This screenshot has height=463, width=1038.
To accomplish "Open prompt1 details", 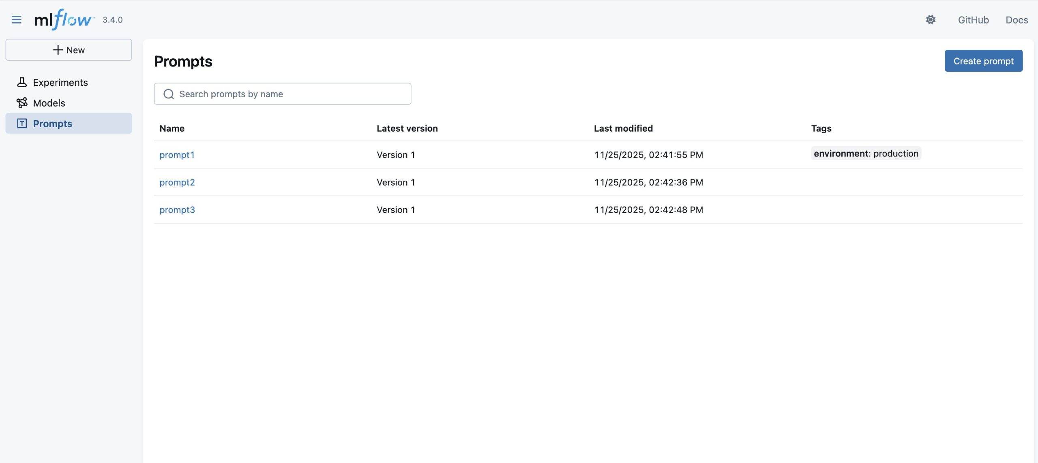I will coord(177,154).
